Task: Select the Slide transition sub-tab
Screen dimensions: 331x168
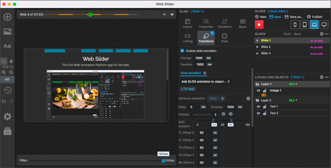Action: 193,73
